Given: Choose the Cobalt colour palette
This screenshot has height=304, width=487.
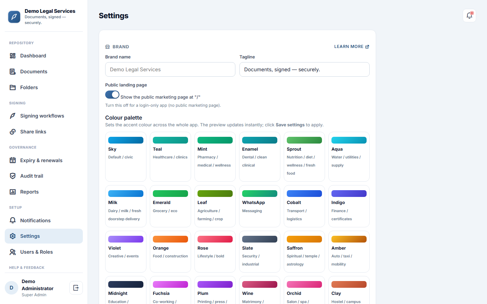Looking at the screenshot, I should coord(304,206).
